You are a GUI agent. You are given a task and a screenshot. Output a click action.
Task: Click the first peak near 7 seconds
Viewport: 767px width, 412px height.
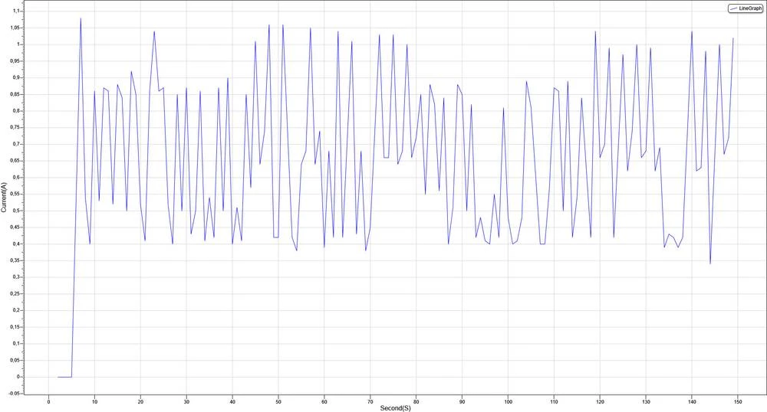pos(81,18)
